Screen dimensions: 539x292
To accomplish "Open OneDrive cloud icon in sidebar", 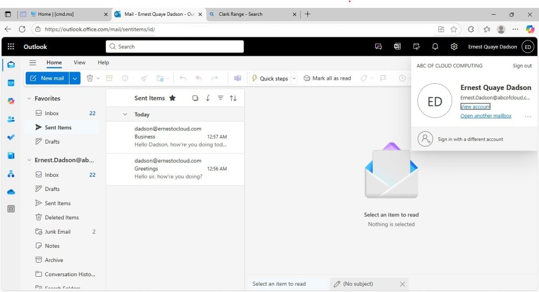I will click(x=11, y=192).
